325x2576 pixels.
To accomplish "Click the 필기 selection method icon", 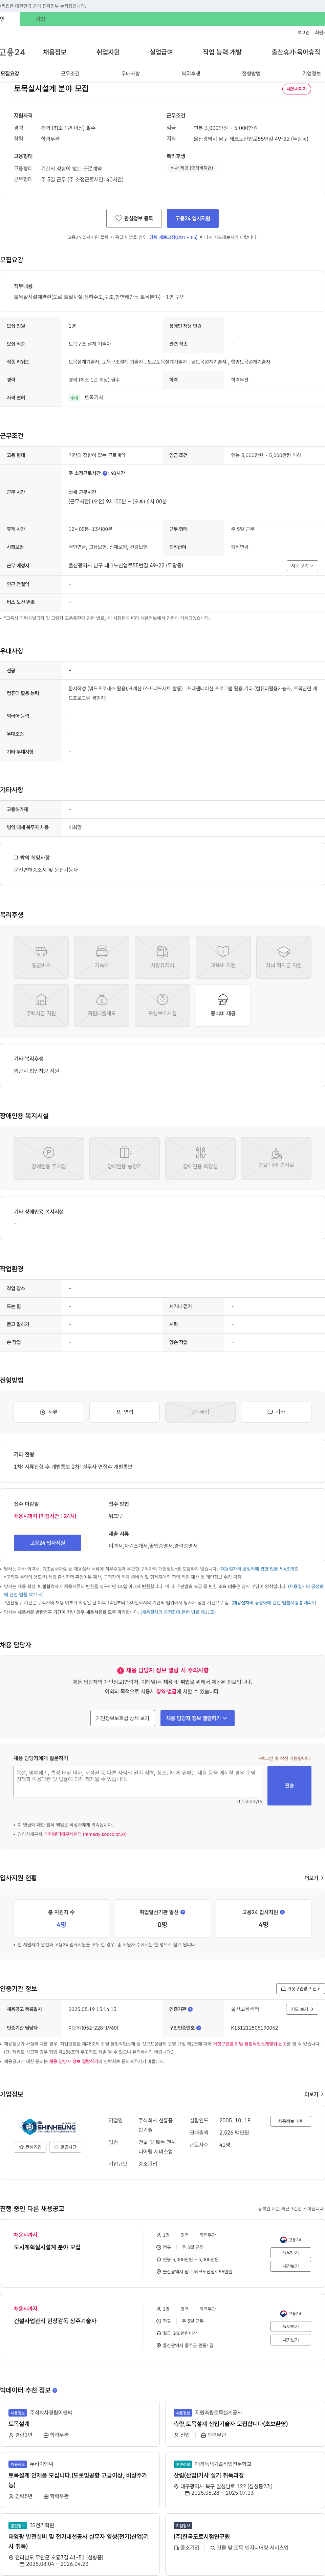I will (x=200, y=1412).
